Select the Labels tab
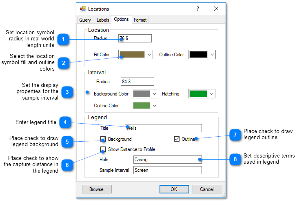The height and width of the screenshot is (202, 297). tap(103, 20)
